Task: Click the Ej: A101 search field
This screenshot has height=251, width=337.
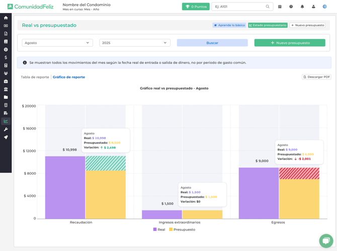Action: (x=239, y=7)
